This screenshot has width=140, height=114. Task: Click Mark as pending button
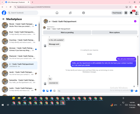point(67,33)
